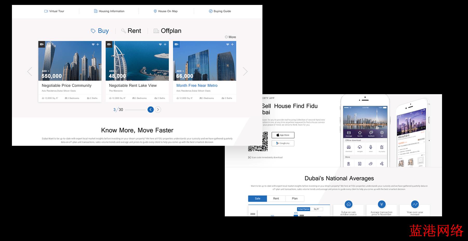Screen dimensions: 468x241
Task: Click plus icon on Month Free Near Metro card
Action: pyautogui.click(x=232, y=44)
